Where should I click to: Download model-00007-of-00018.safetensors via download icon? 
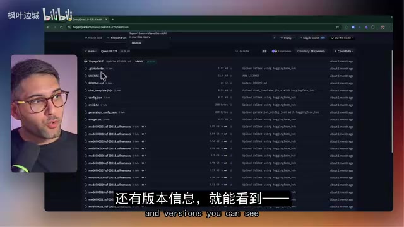(231, 170)
